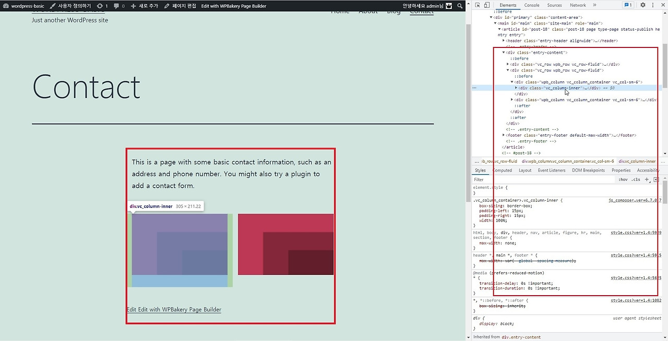Open the DOM Breakpoints tab

click(588, 170)
